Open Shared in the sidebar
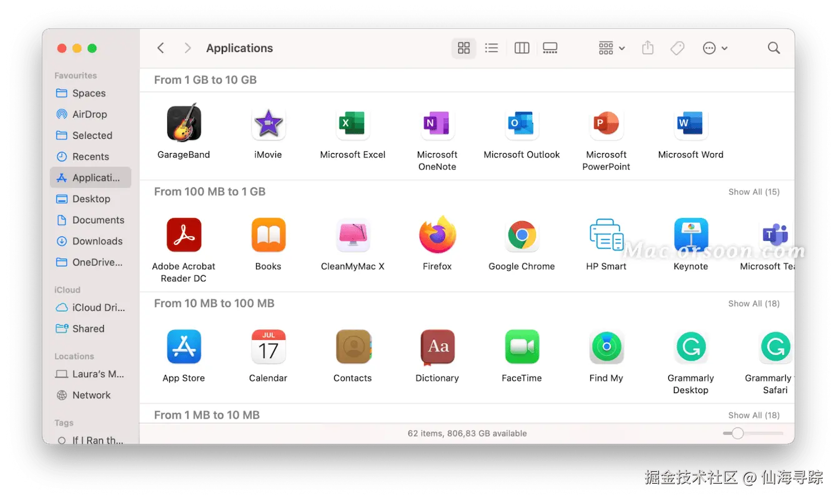 point(91,329)
